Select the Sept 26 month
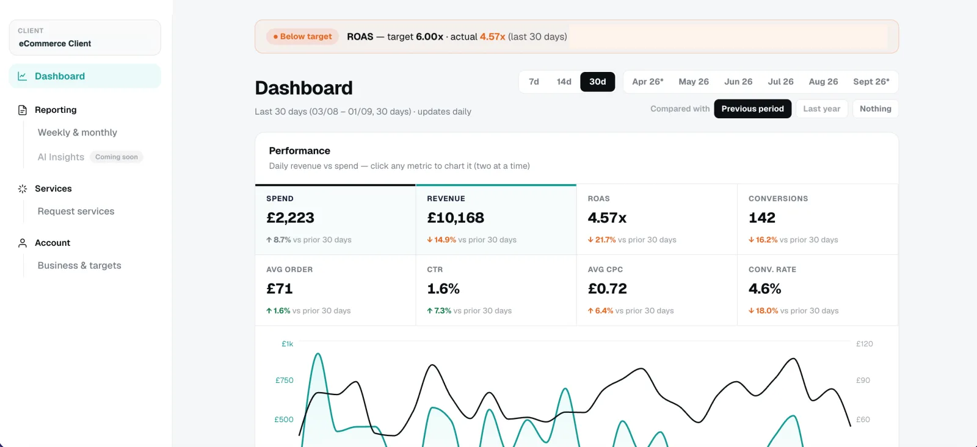Viewport: 977px width, 447px height. tap(871, 82)
